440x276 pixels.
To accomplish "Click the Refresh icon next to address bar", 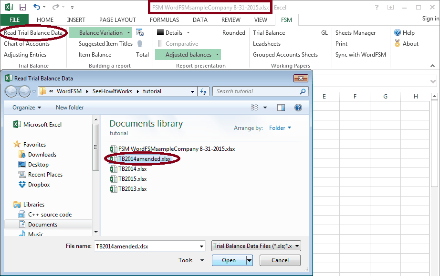I will 203,91.
